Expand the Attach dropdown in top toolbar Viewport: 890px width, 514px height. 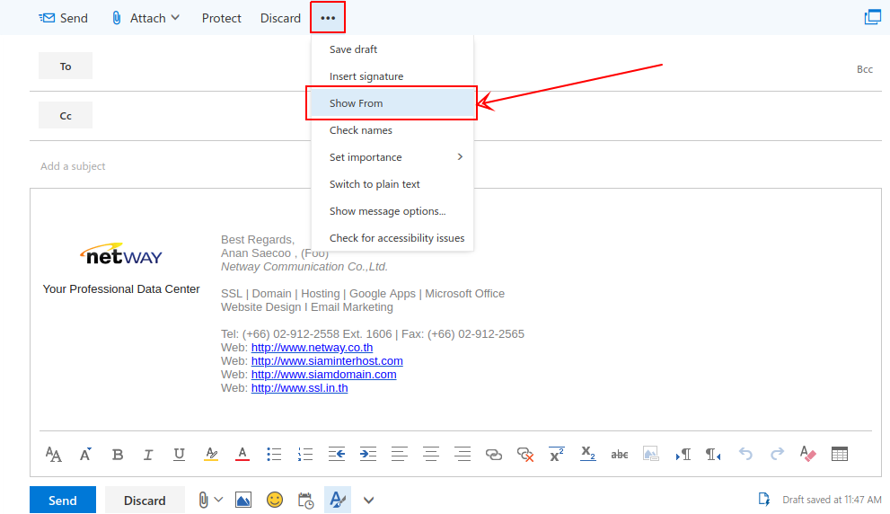pos(175,18)
